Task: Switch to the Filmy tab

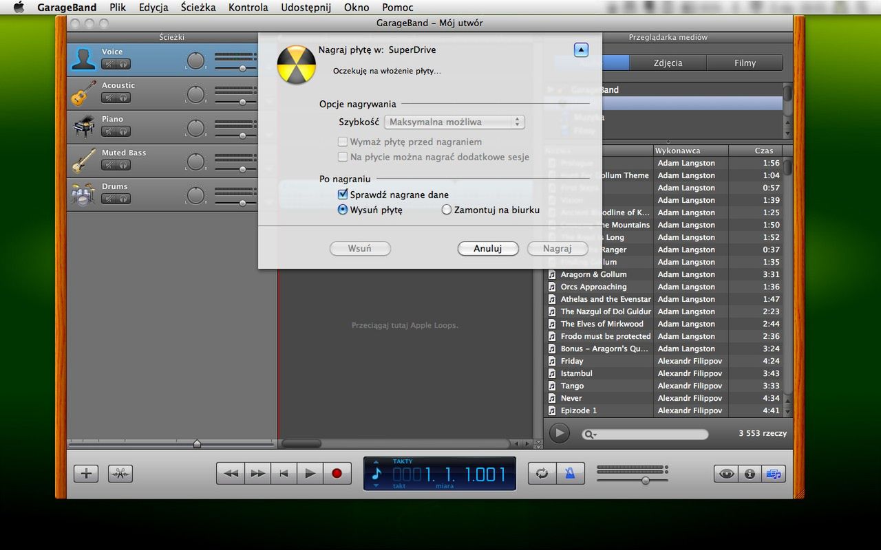Action: coord(745,63)
